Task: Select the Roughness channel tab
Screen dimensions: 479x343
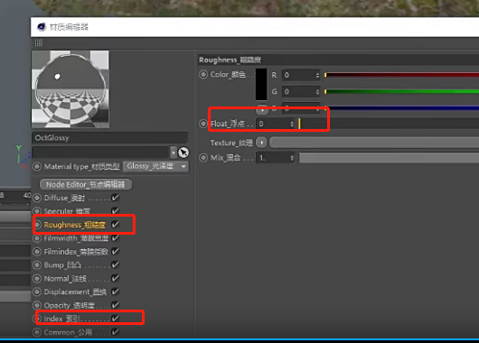Action: pyautogui.click(x=75, y=225)
